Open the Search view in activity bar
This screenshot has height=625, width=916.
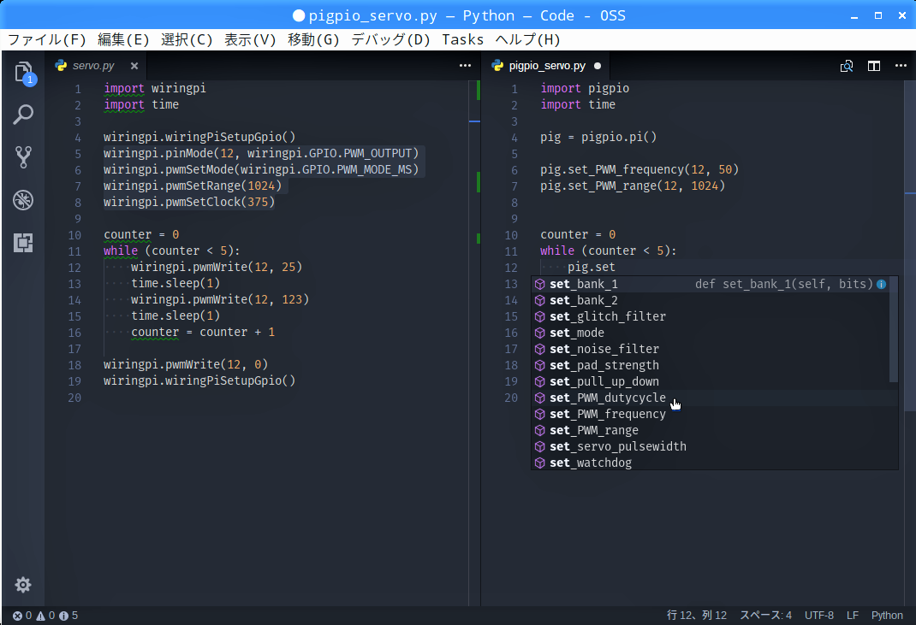point(23,115)
